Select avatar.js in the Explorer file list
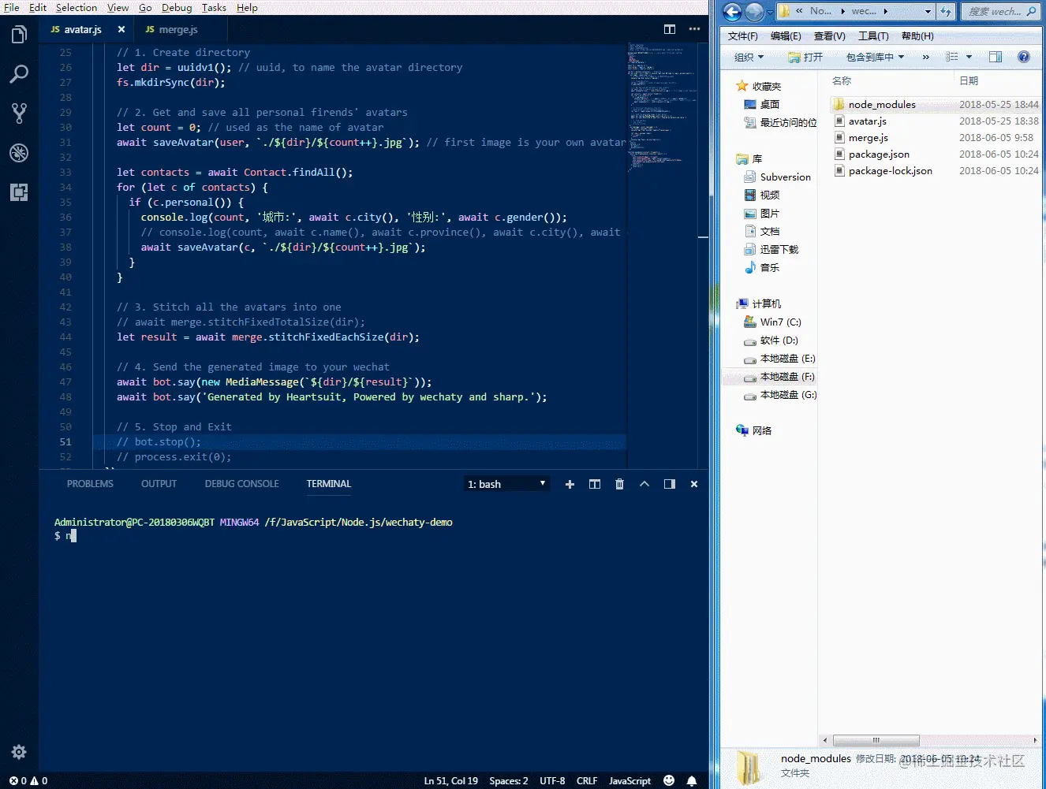The width and height of the screenshot is (1046, 789). click(867, 121)
